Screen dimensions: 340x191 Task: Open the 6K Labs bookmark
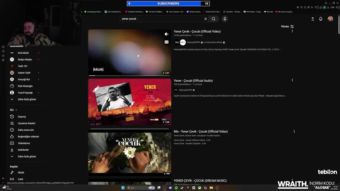pyautogui.click(x=268, y=12)
